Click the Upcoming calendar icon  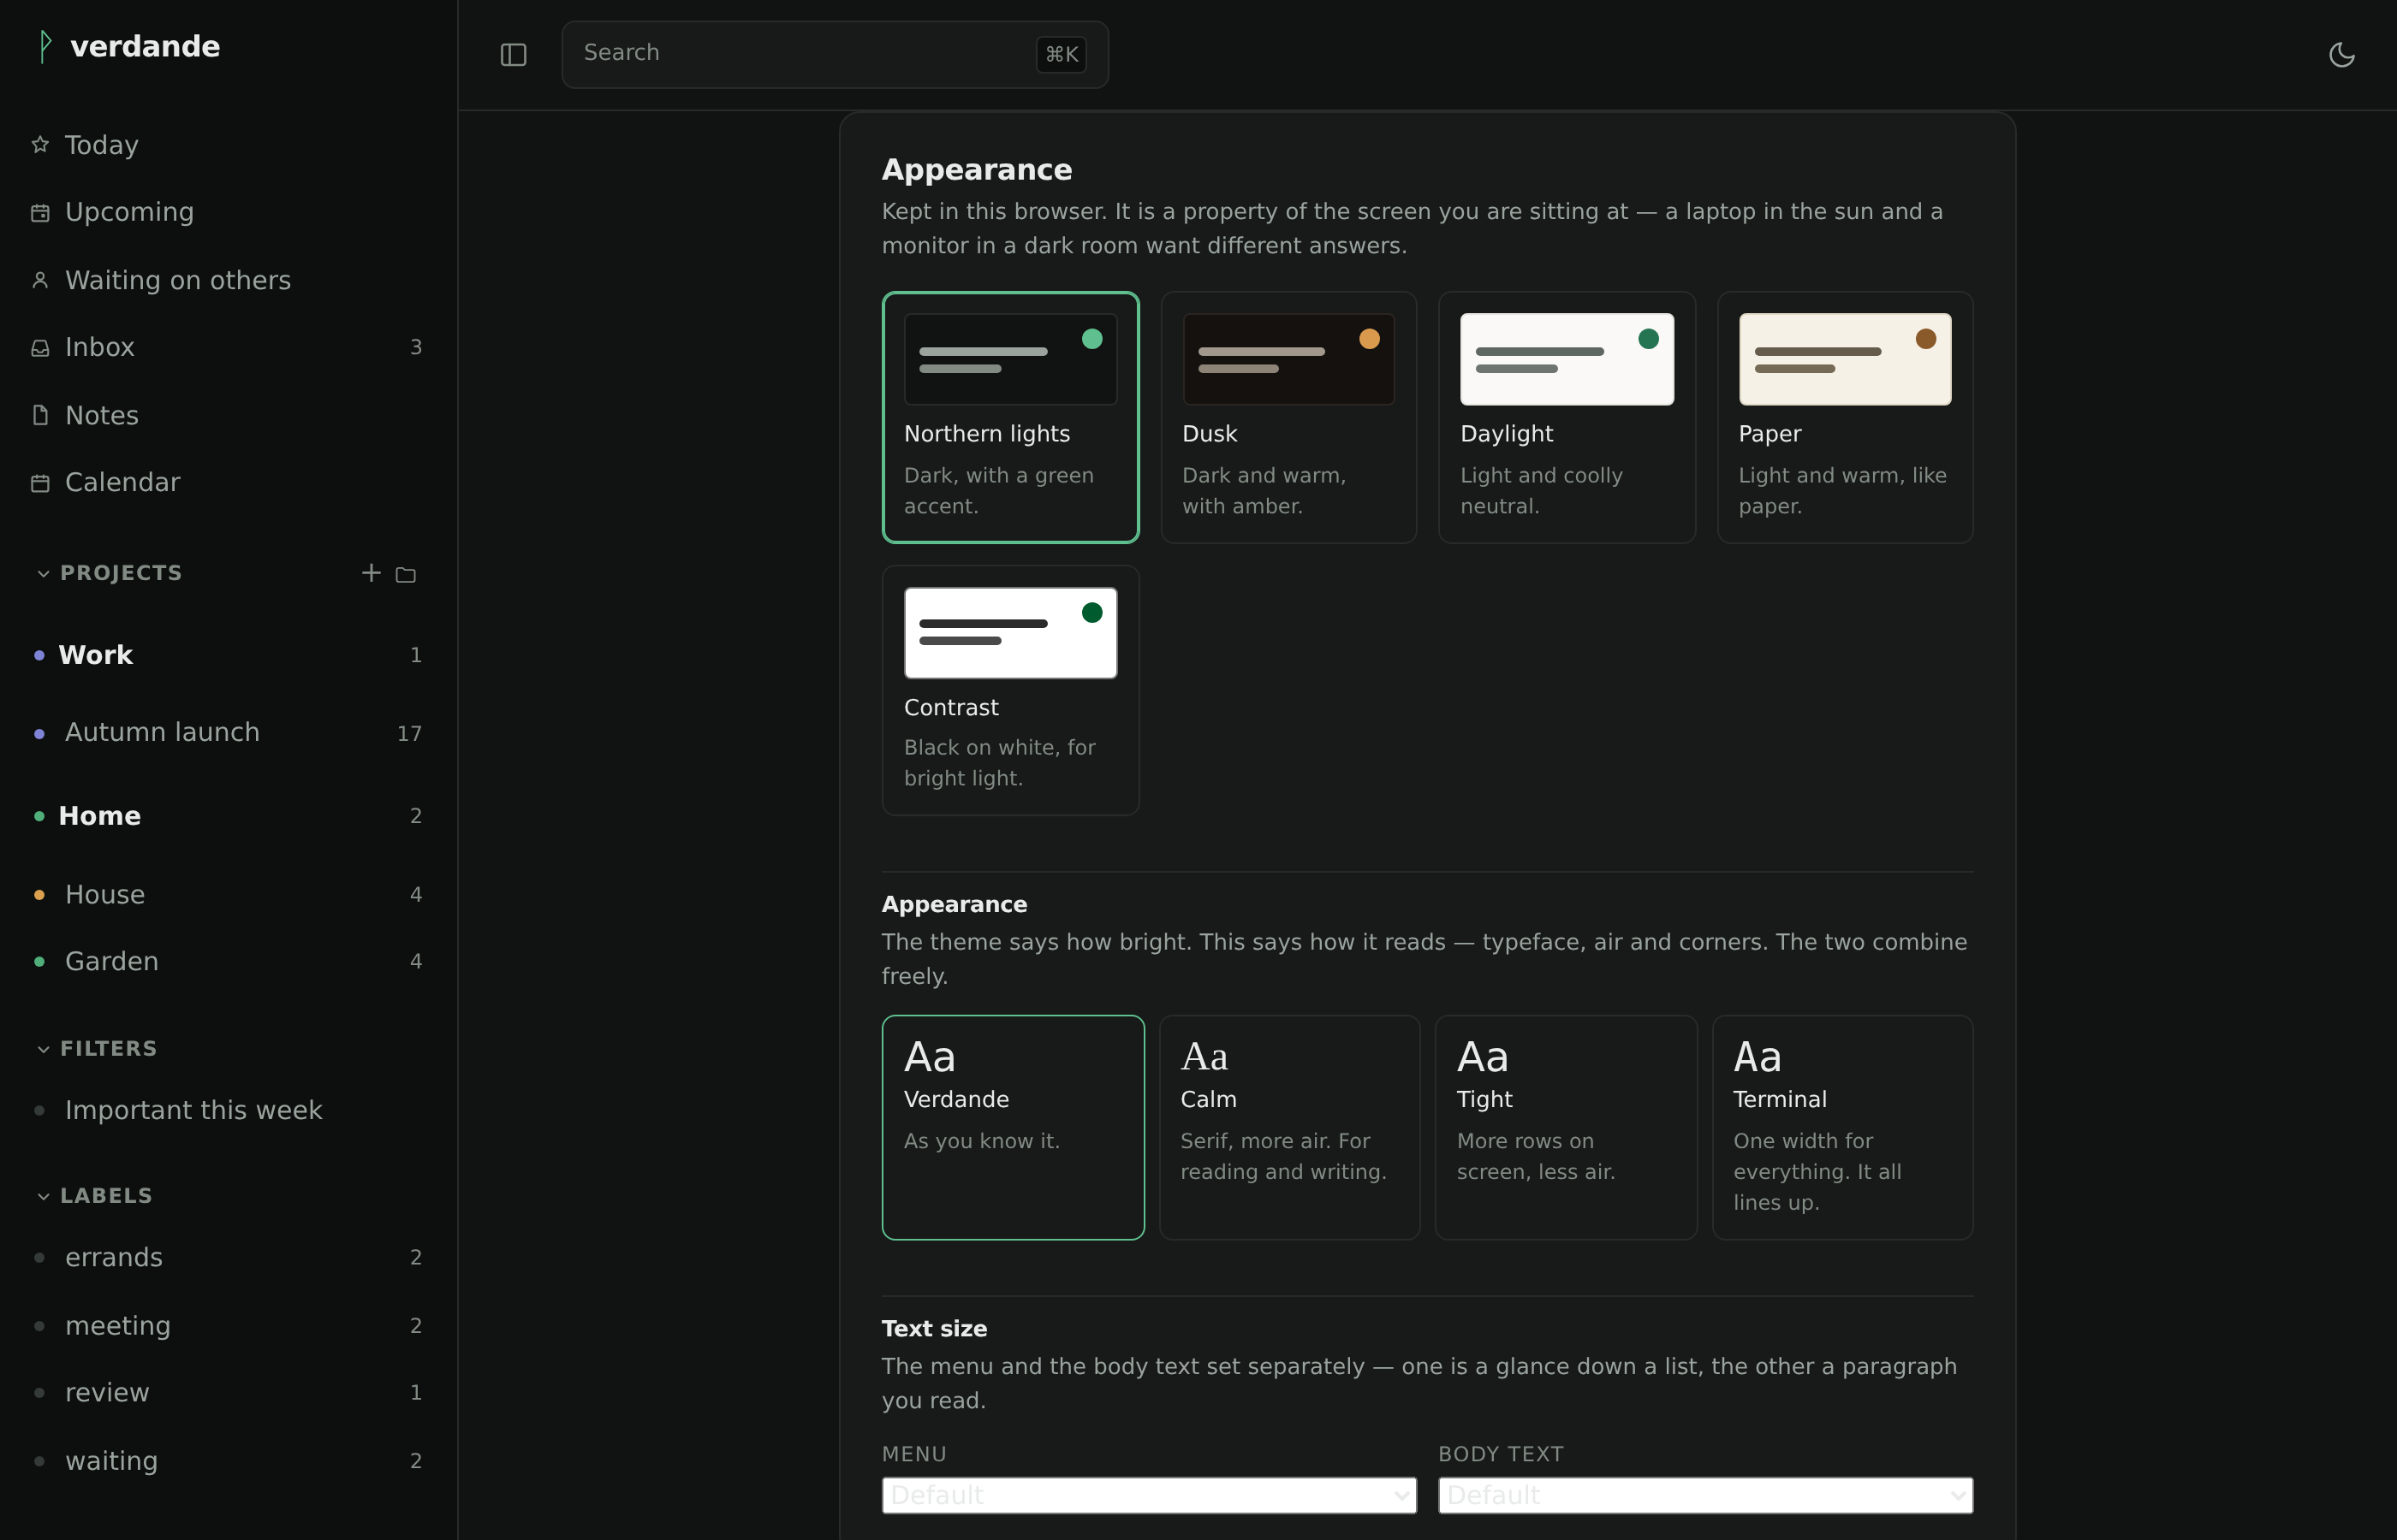(40, 213)
